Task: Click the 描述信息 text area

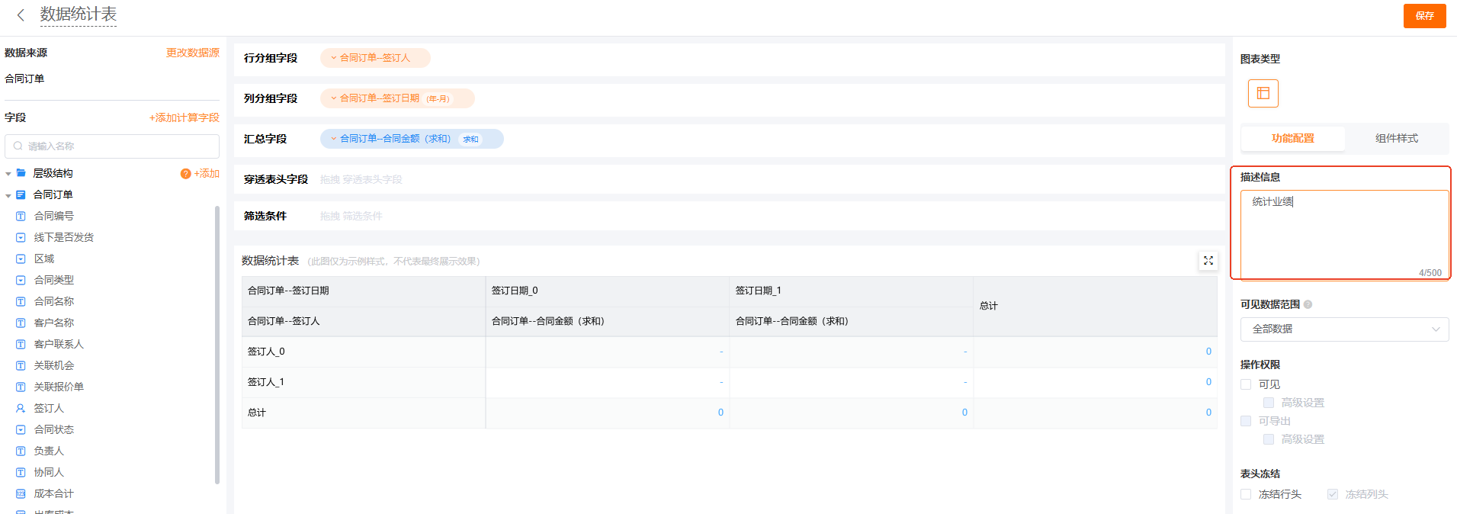Action: [x=1344, y=233]
